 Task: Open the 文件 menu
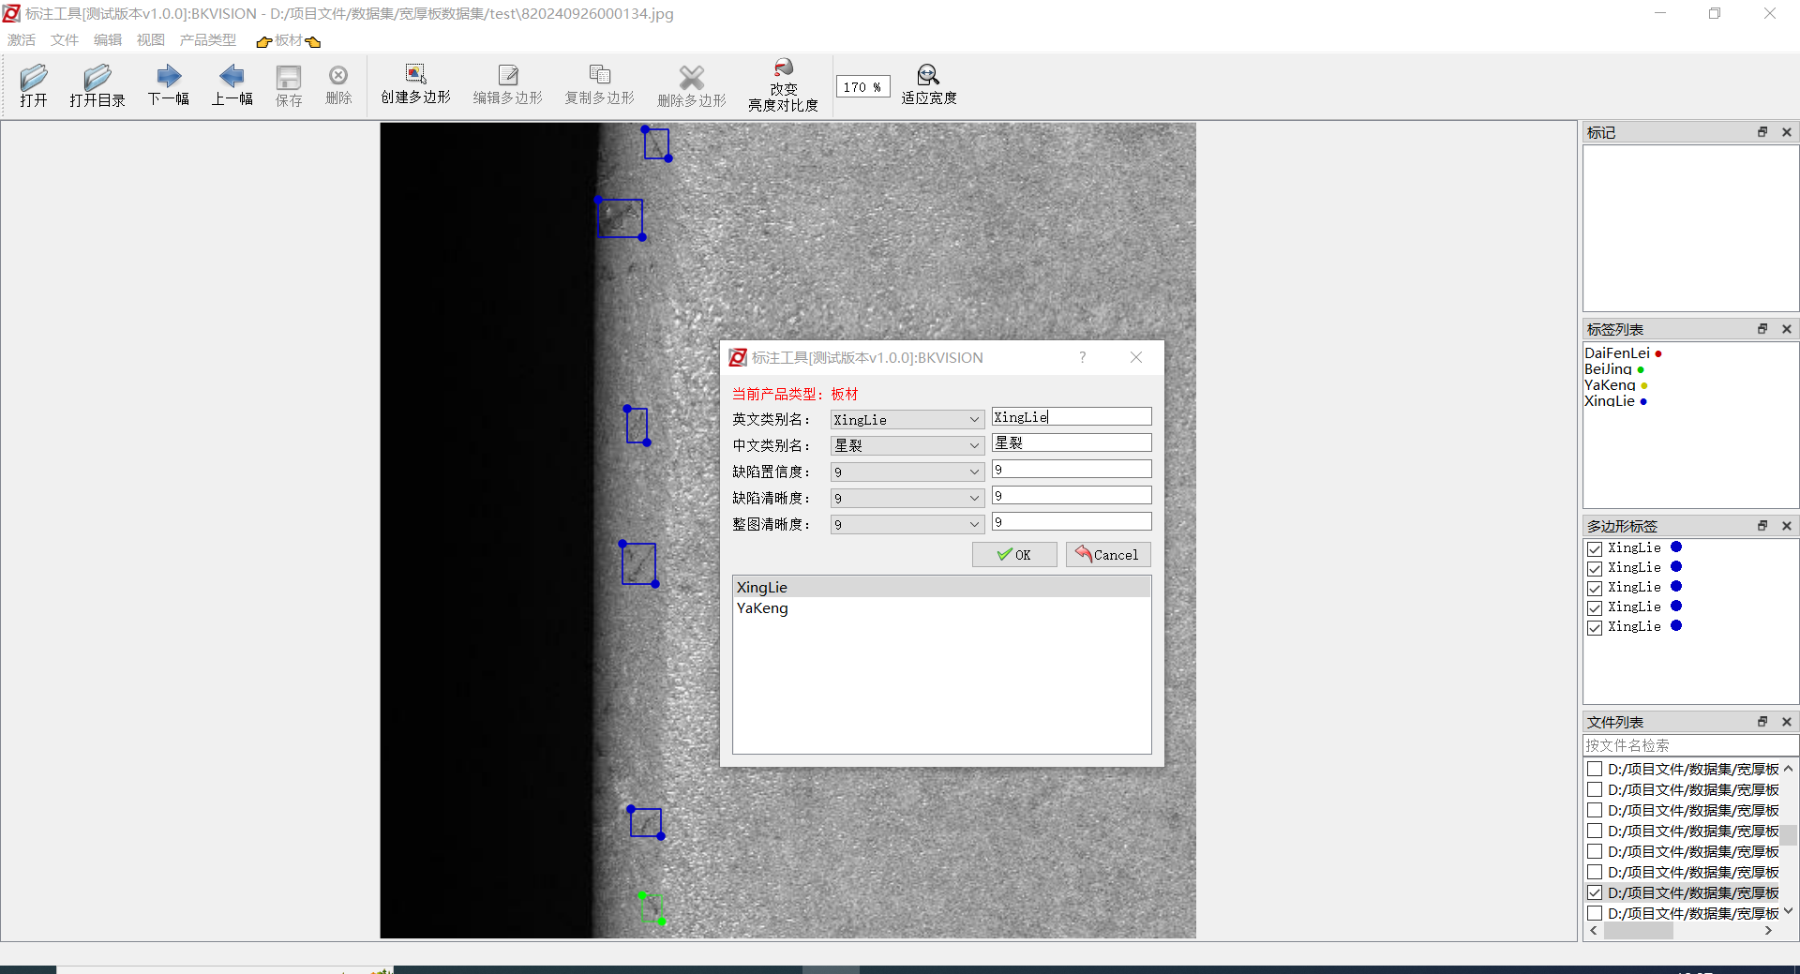65,40
